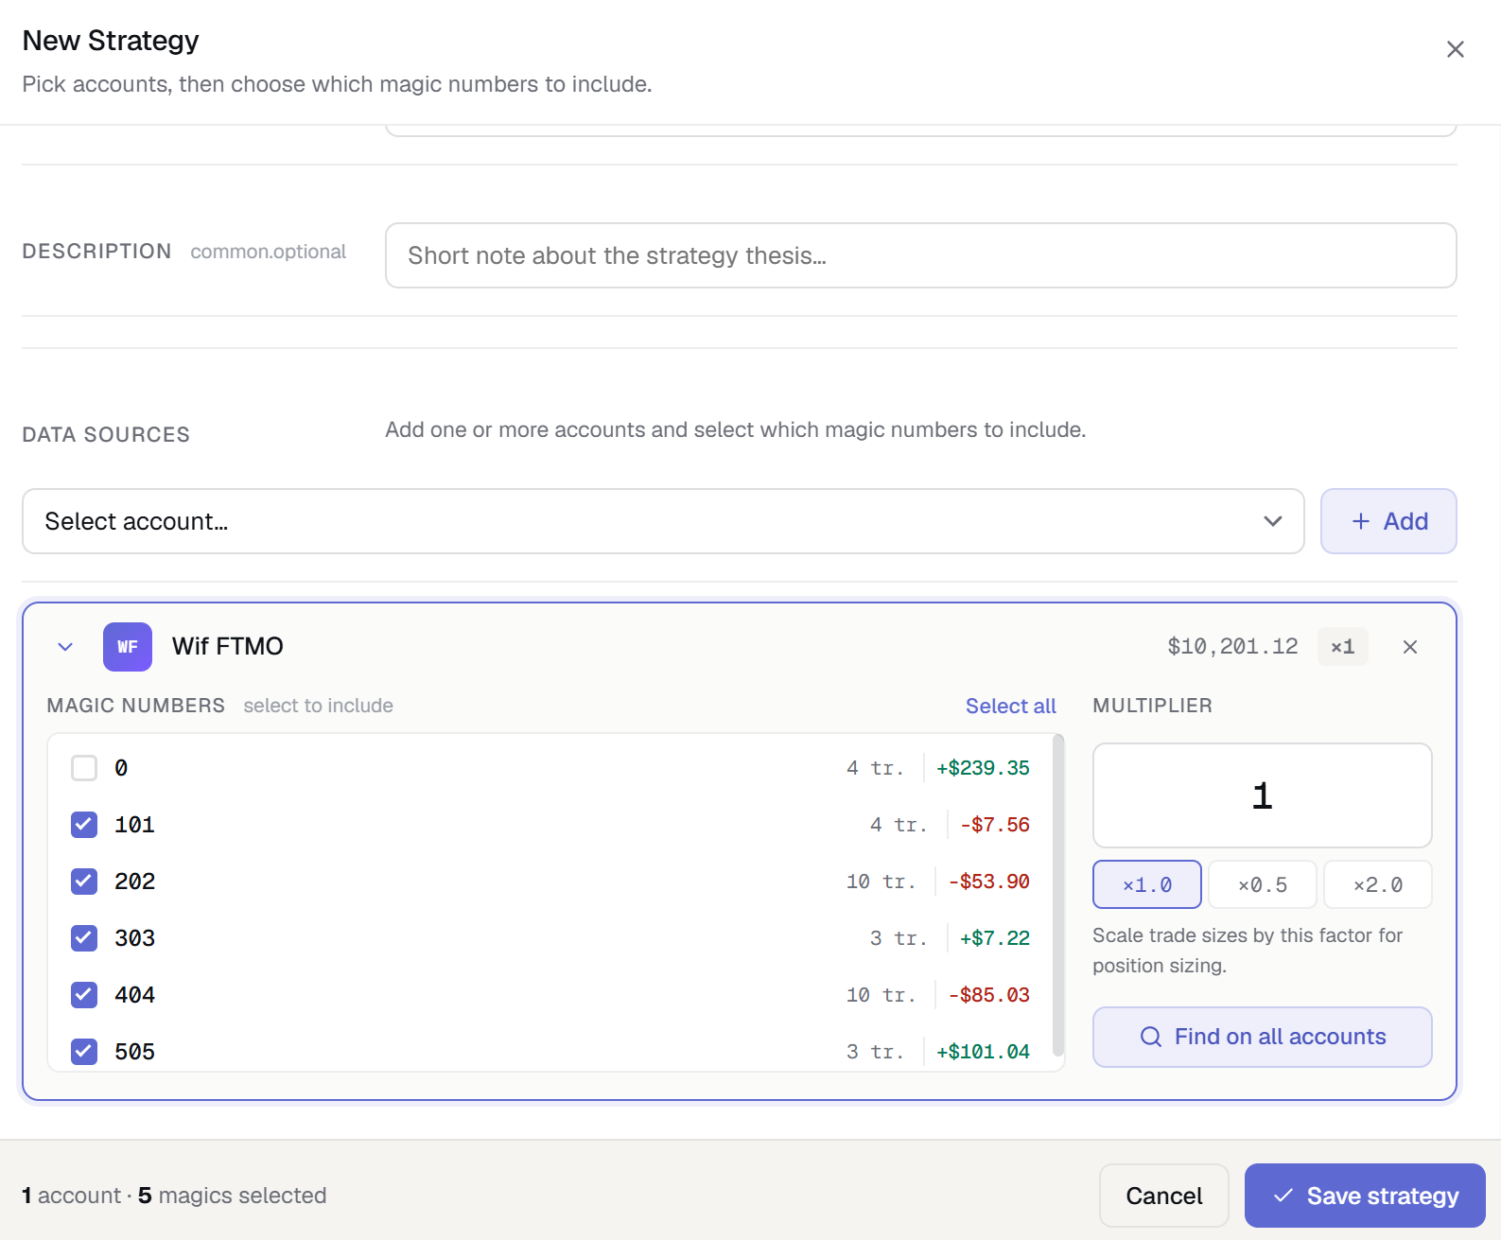Choose the ×0.5 multiplier preset
The width and height of the screenshot is (1501, 1240).
click(x=1262, y=884)
